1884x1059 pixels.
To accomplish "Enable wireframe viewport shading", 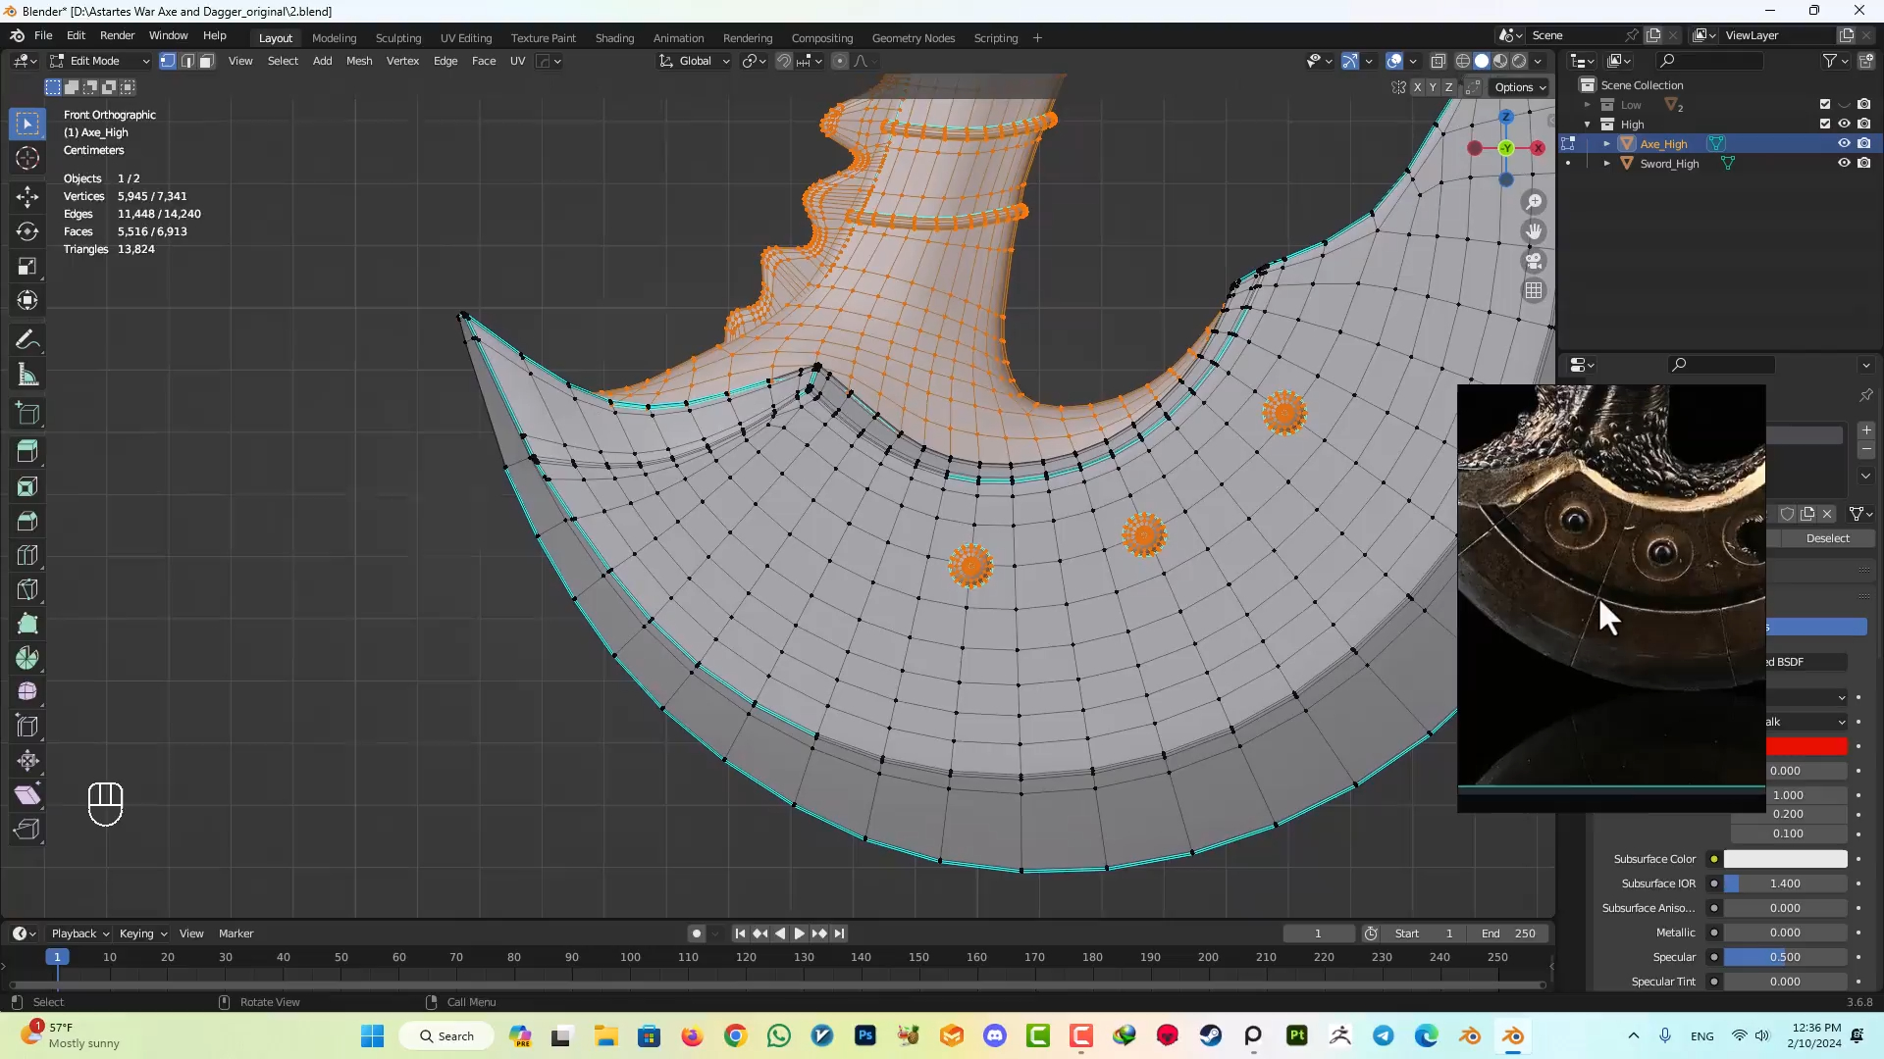I will click(x=1463, y=60).
